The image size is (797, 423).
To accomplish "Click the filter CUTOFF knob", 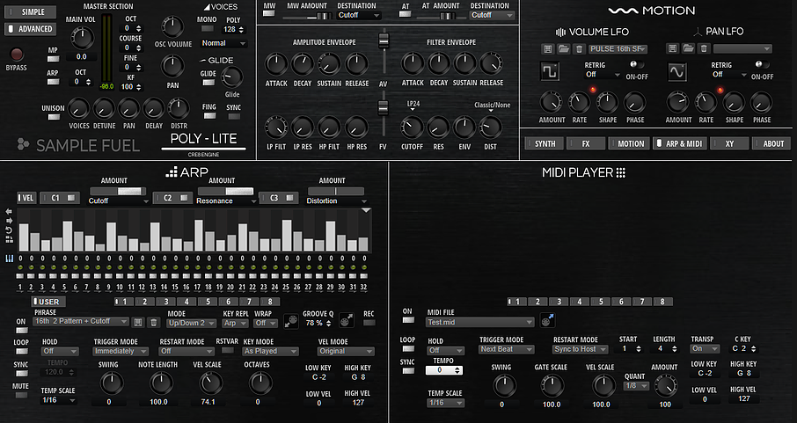I will coord(412,128).
